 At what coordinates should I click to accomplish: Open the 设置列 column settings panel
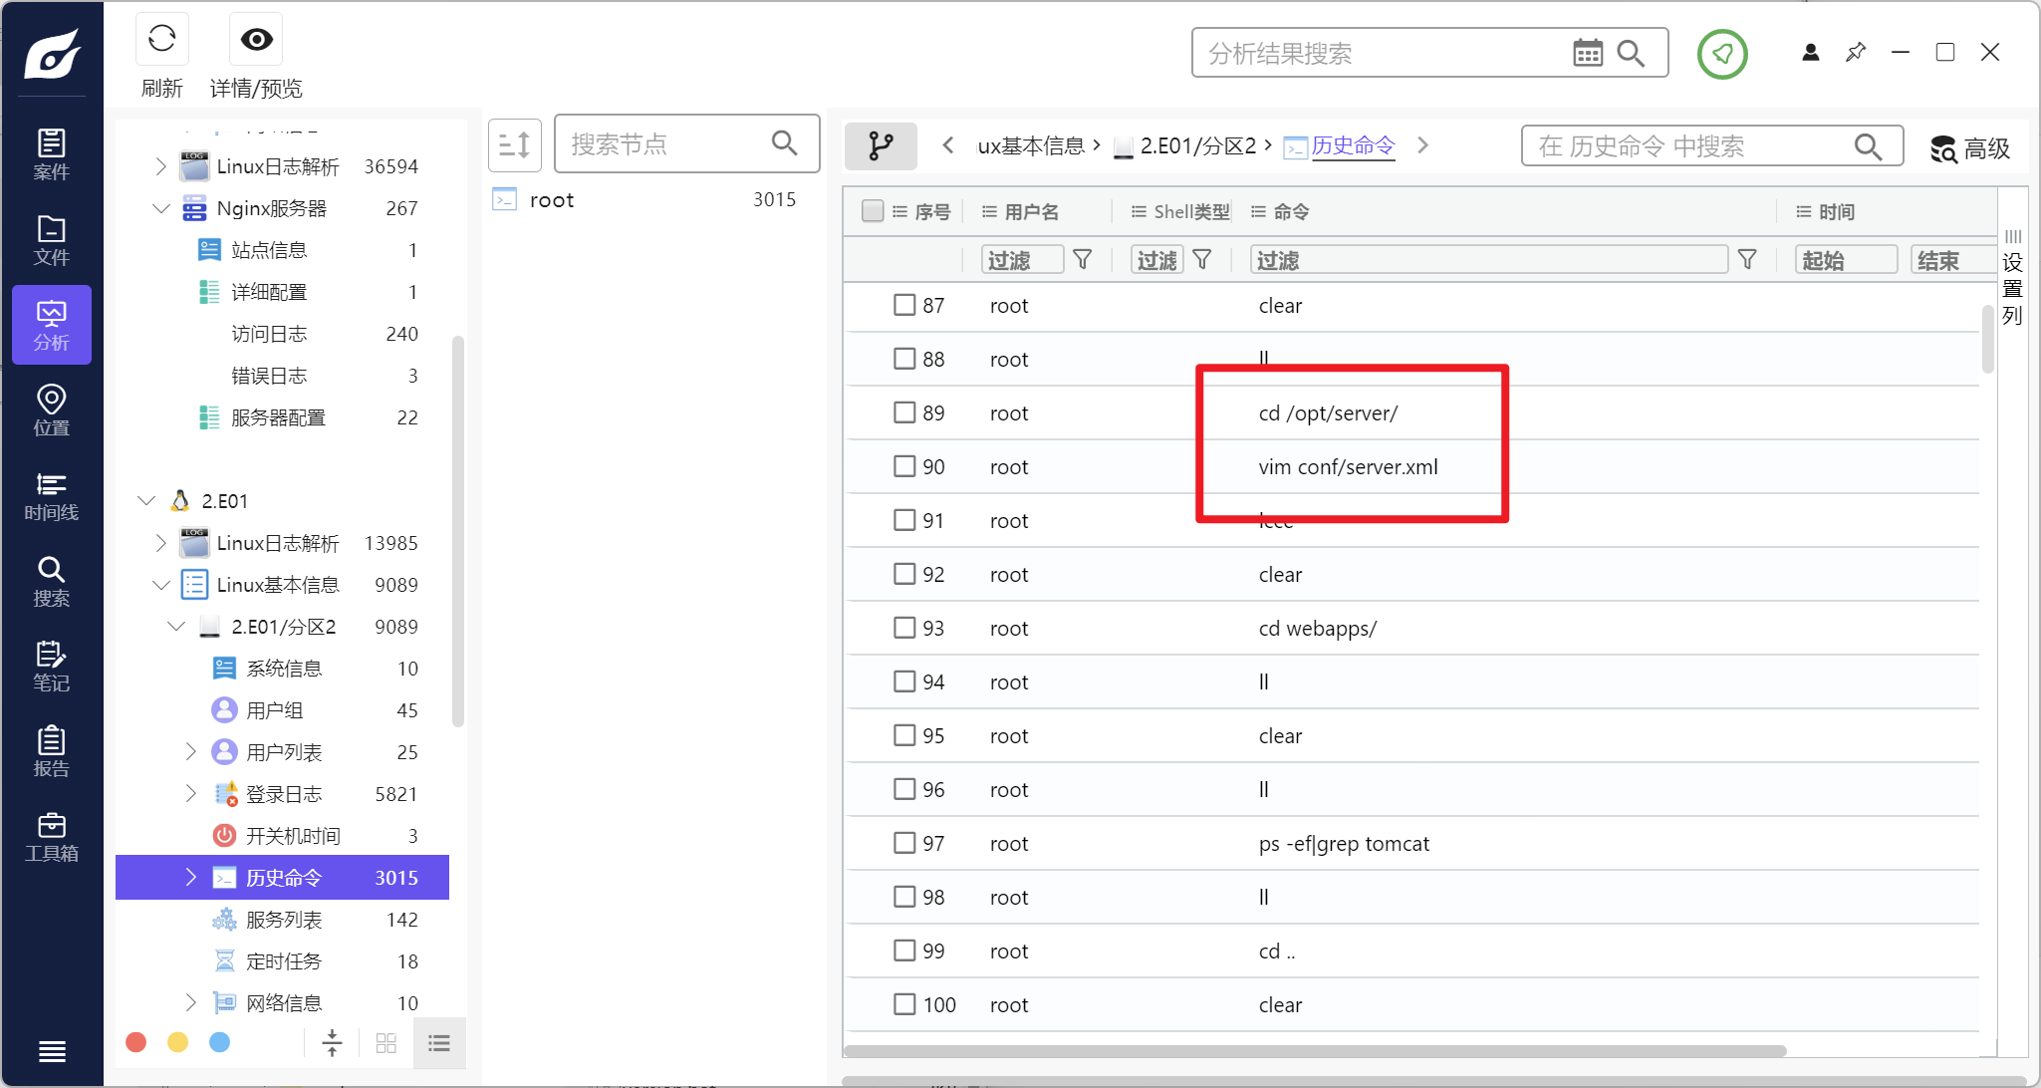[2013, 278]
